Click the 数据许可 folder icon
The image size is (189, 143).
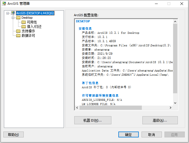pos(18,35)
